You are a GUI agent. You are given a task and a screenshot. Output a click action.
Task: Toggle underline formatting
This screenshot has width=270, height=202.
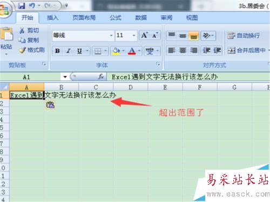(x=79, y=51)
